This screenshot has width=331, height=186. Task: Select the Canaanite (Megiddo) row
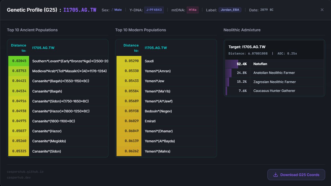(58, 141)
